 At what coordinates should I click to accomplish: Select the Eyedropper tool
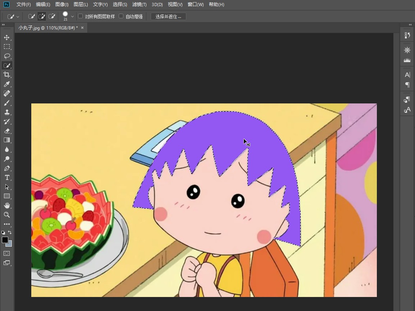pyautogui.click(x=7, y=84)
